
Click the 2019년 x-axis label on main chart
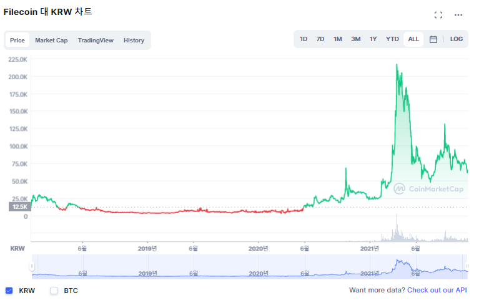(x=147, y=249)
